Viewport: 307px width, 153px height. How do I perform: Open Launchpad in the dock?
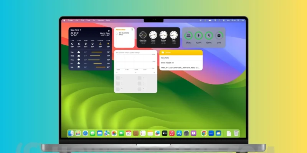coord(78,133)
